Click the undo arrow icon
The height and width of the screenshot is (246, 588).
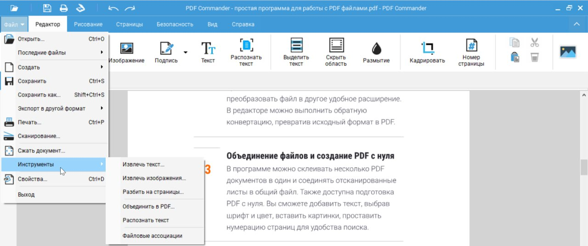coord(113,8)
